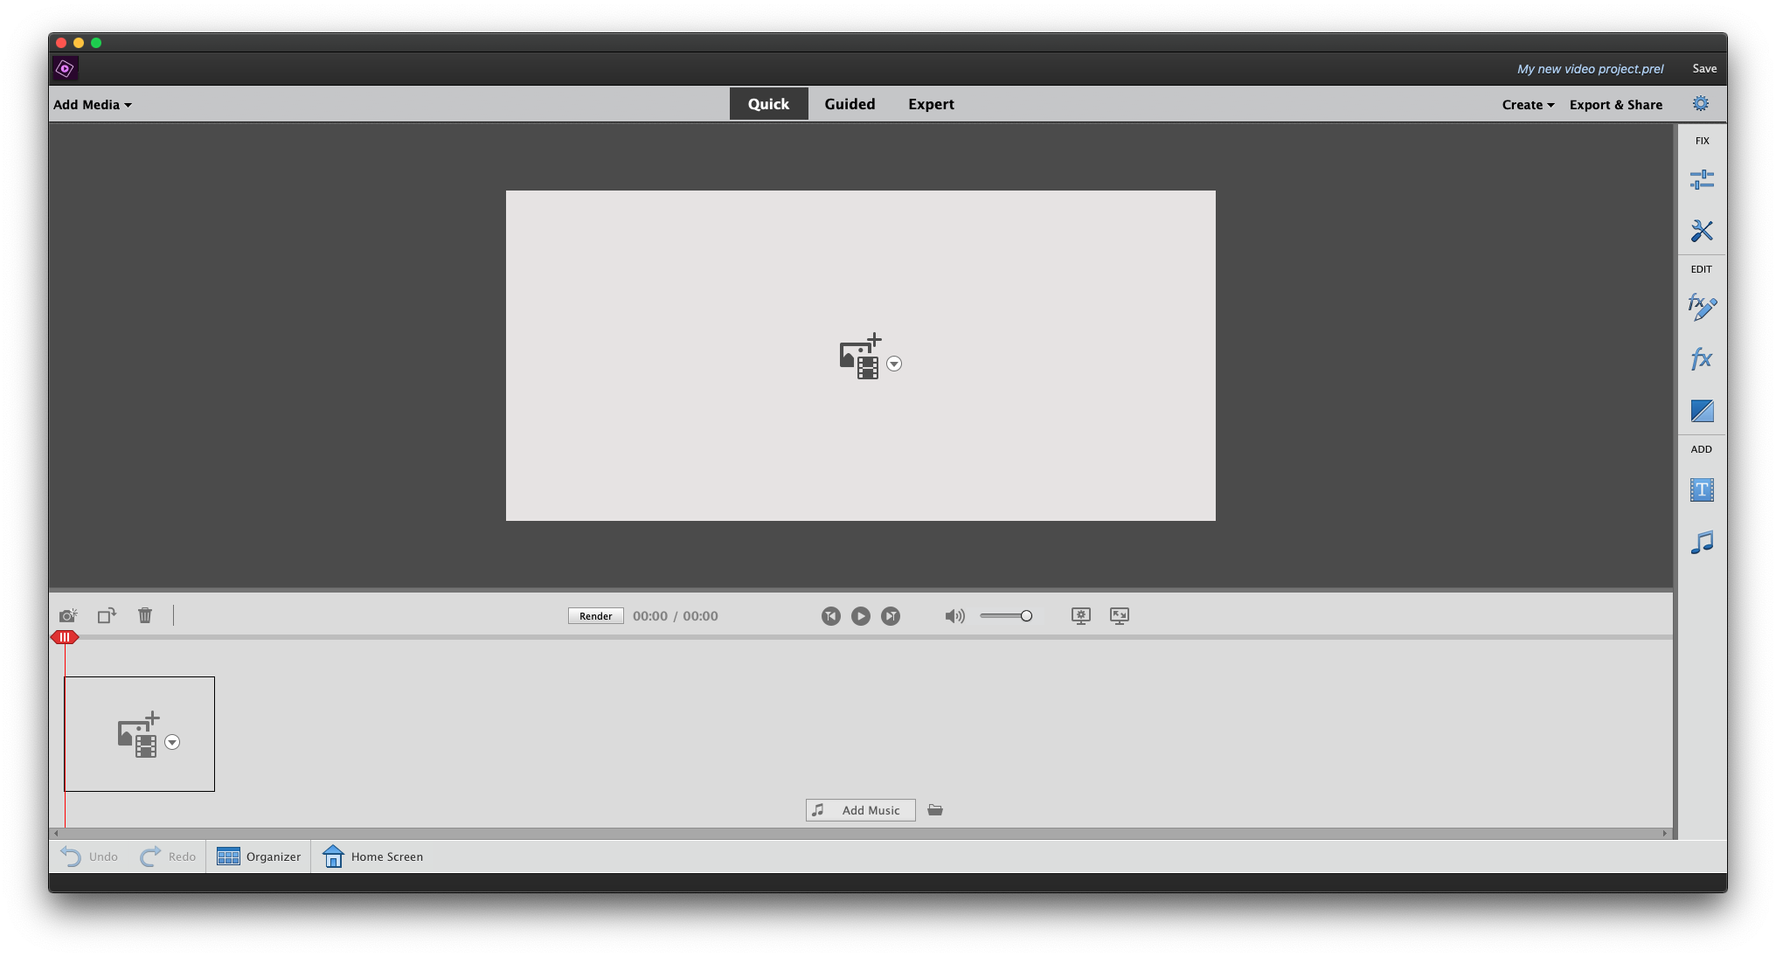Open the Transitions panel
This screenshot has height=957, width=1776.
coord(1701,411)
